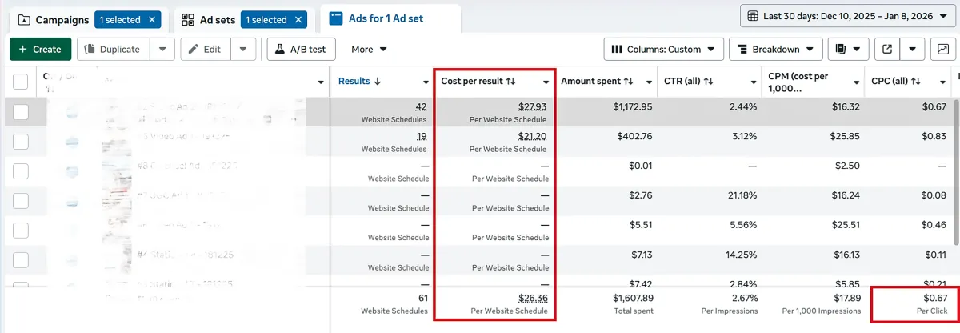Open the date range dropdown
Image resolution: width=960 pixels, height=333 pixels.
pos(848,15)
